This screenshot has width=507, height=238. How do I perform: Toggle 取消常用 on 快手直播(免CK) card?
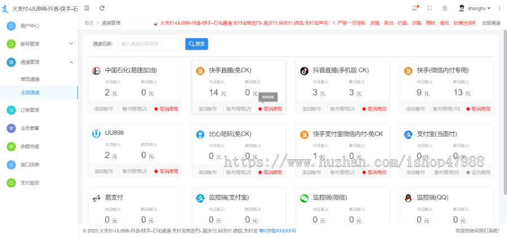coord(270,109)
